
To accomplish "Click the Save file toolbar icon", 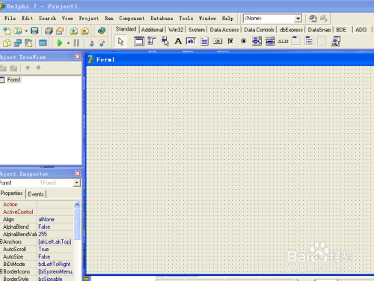I will [x=34, y=31].
